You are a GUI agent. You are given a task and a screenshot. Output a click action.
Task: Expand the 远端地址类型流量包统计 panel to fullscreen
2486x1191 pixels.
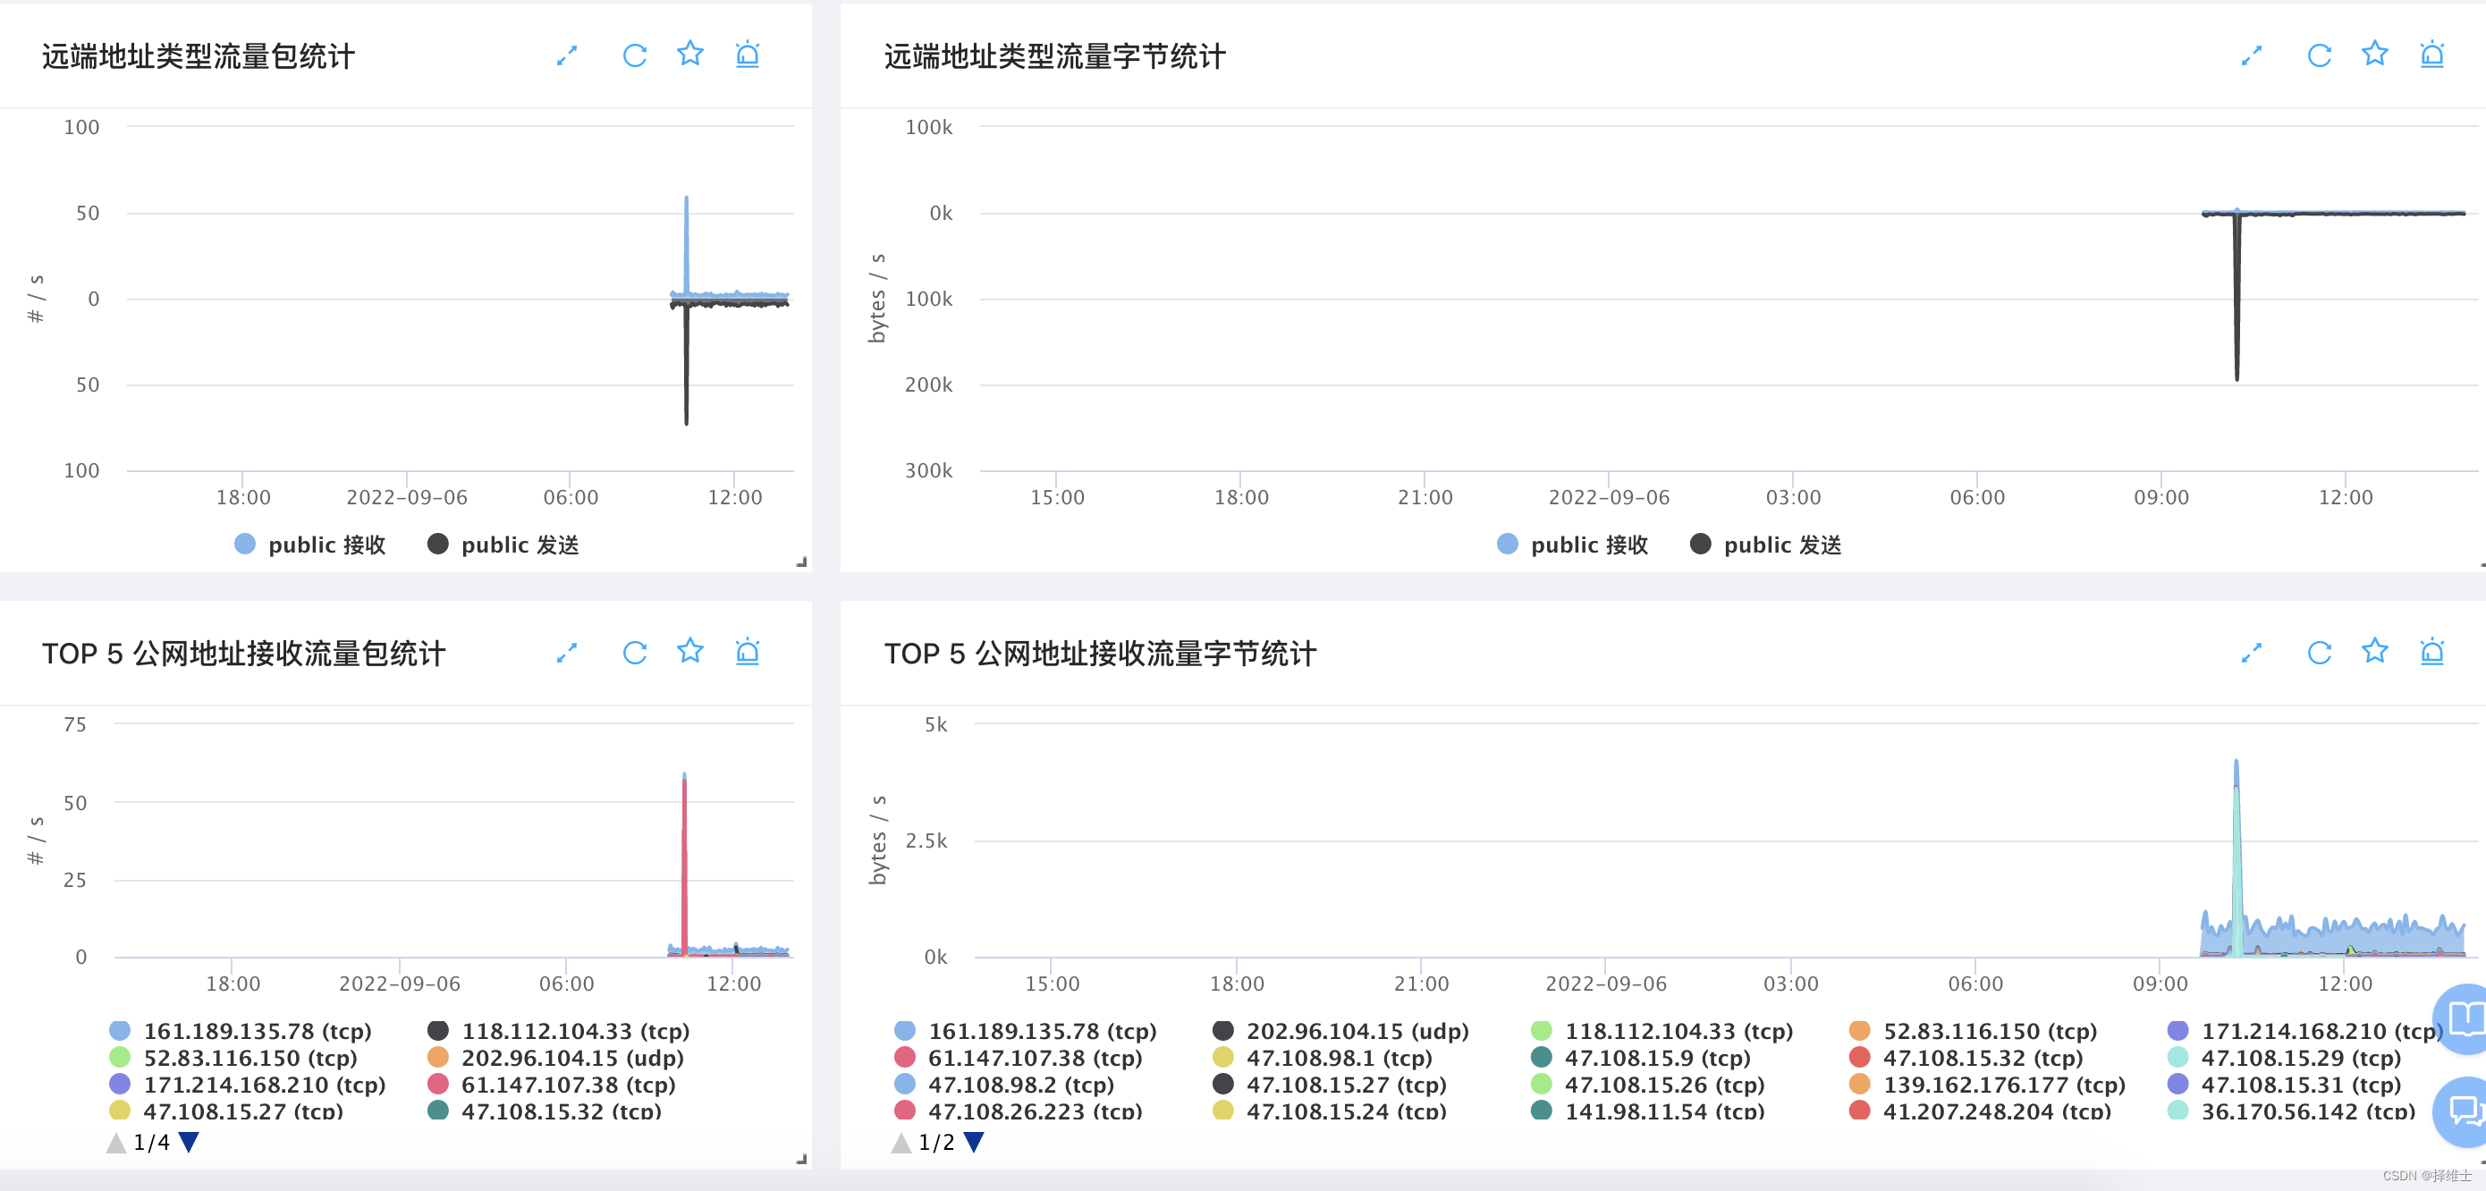click(566, 56)
